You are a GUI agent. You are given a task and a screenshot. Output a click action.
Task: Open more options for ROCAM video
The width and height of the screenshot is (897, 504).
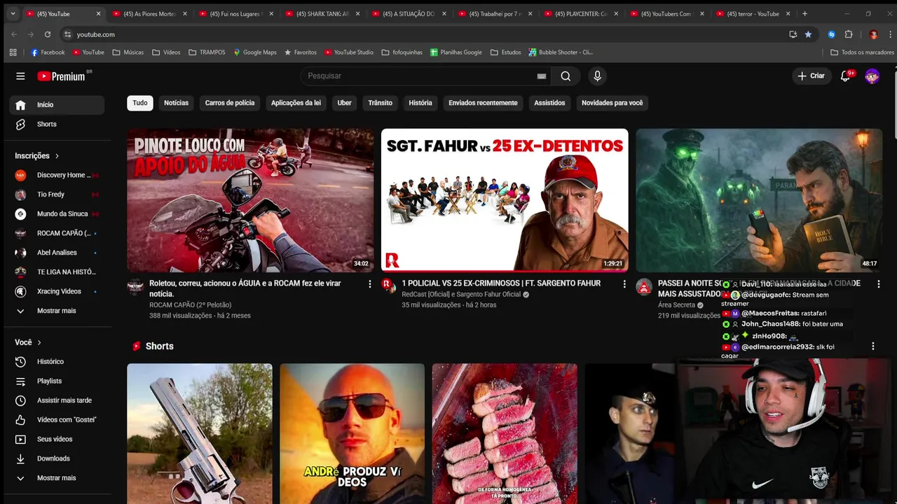click(370, 284)
